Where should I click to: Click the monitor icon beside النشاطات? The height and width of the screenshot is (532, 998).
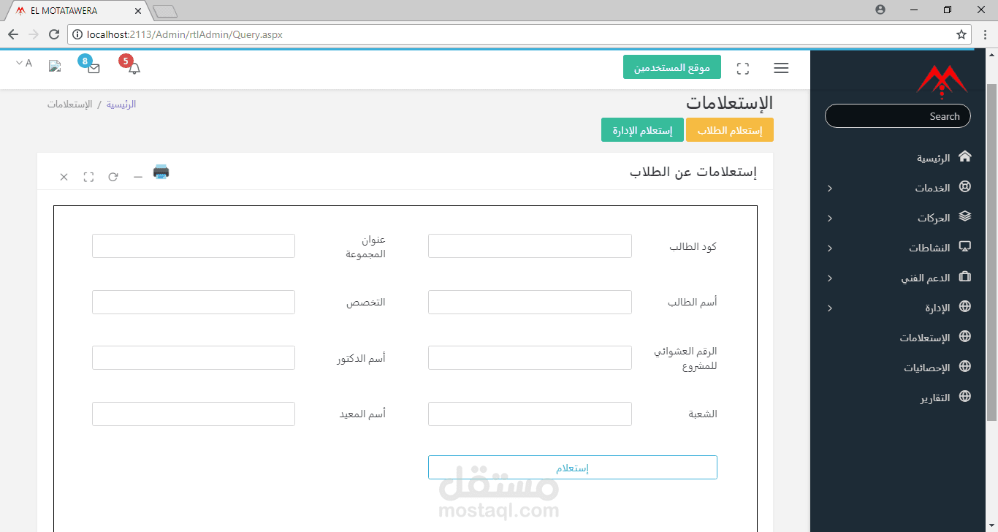point(964,247)
